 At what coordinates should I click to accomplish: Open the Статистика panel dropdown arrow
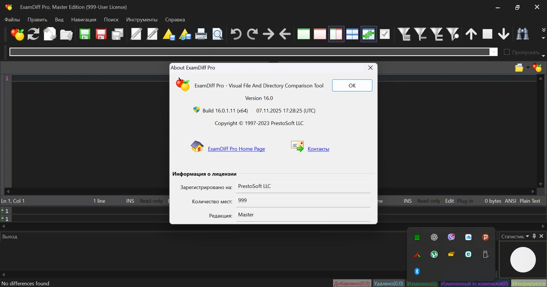point(528,236)
